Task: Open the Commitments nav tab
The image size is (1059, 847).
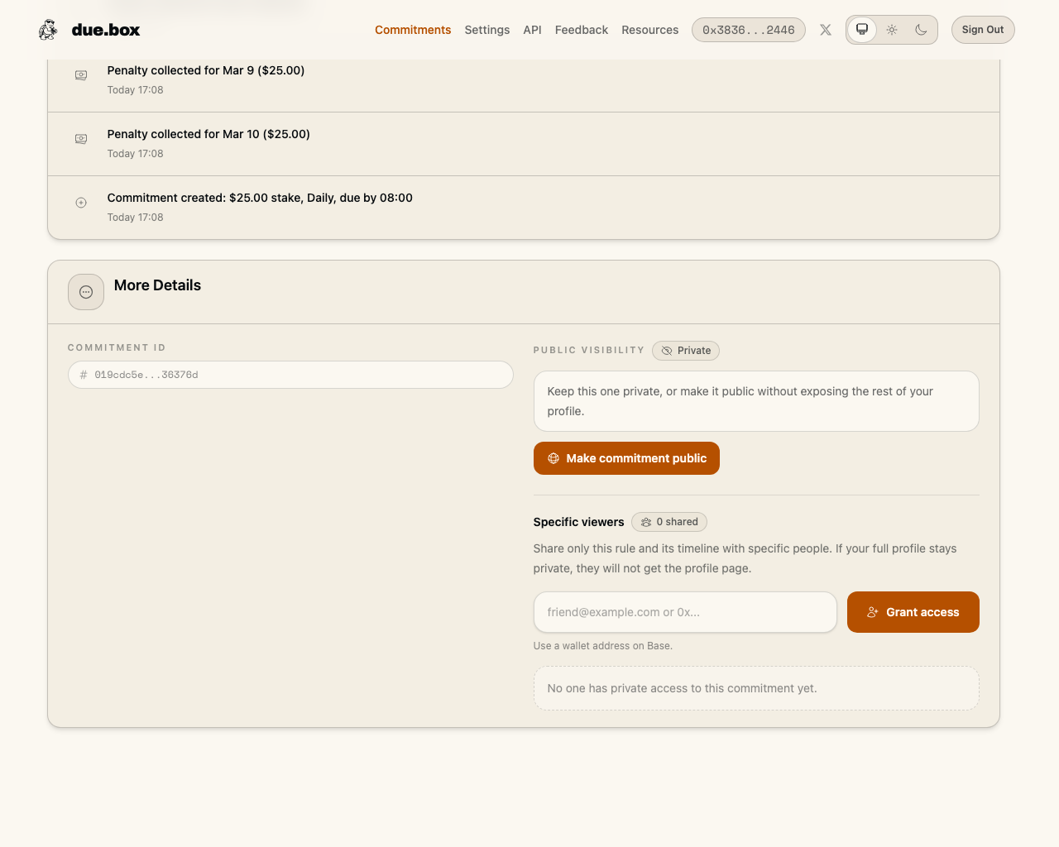Action: coord(413,30)
